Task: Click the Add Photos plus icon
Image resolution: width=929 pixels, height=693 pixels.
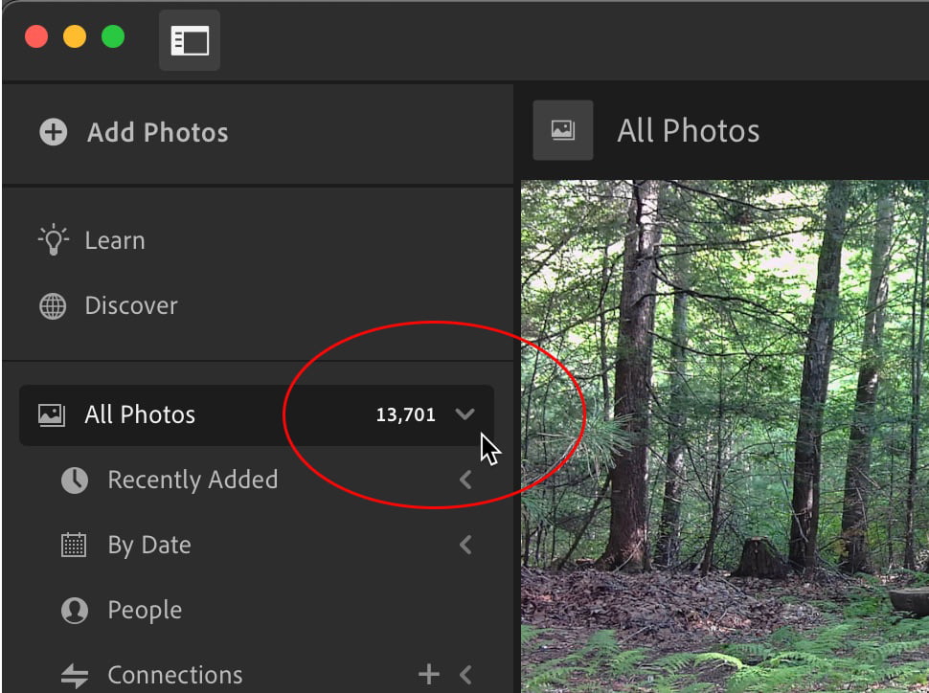Action: pos(54,132)
